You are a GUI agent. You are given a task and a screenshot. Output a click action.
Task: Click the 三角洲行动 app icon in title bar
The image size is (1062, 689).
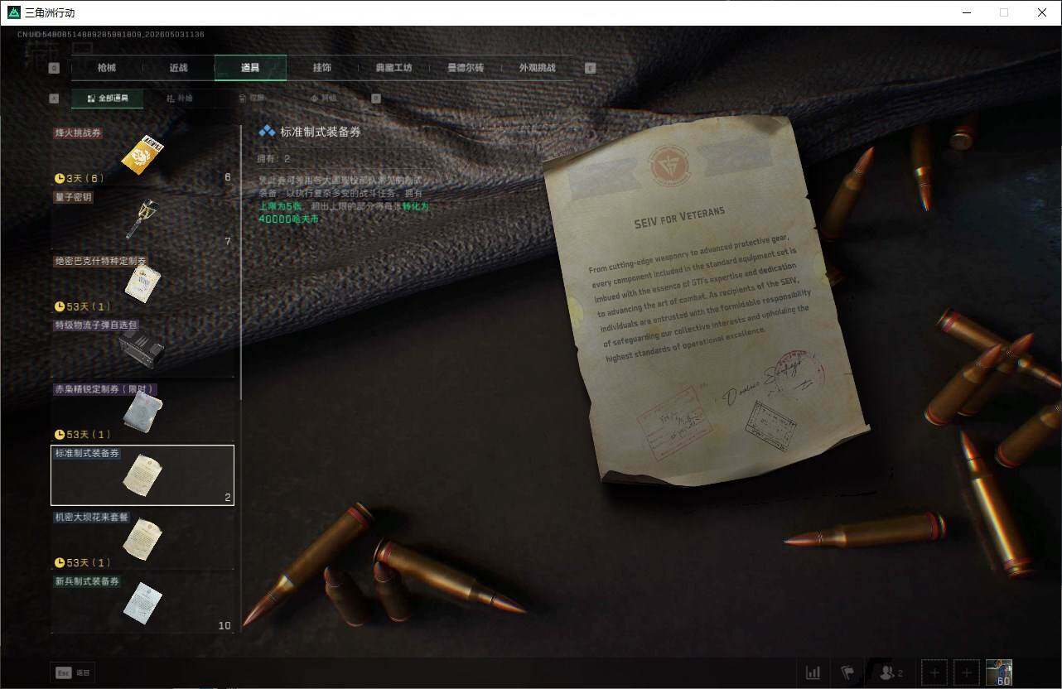(x=13, y=12)
